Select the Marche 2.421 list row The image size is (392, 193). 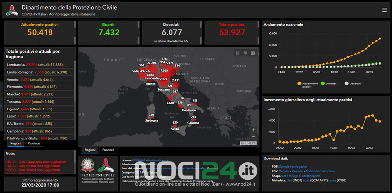pos(39,94)
